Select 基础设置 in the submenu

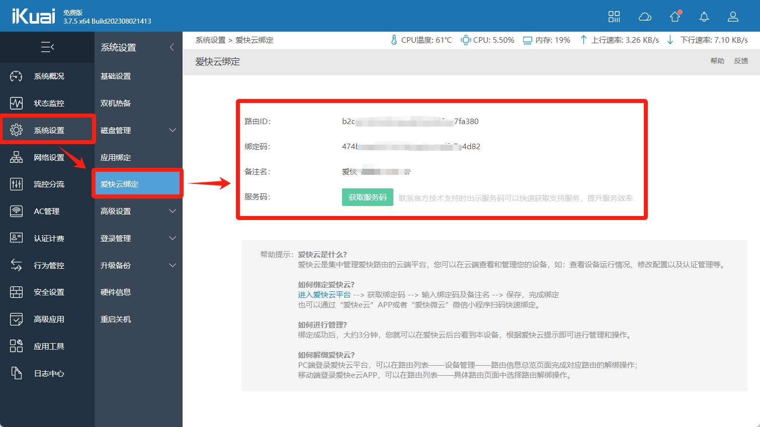[116, 76]
